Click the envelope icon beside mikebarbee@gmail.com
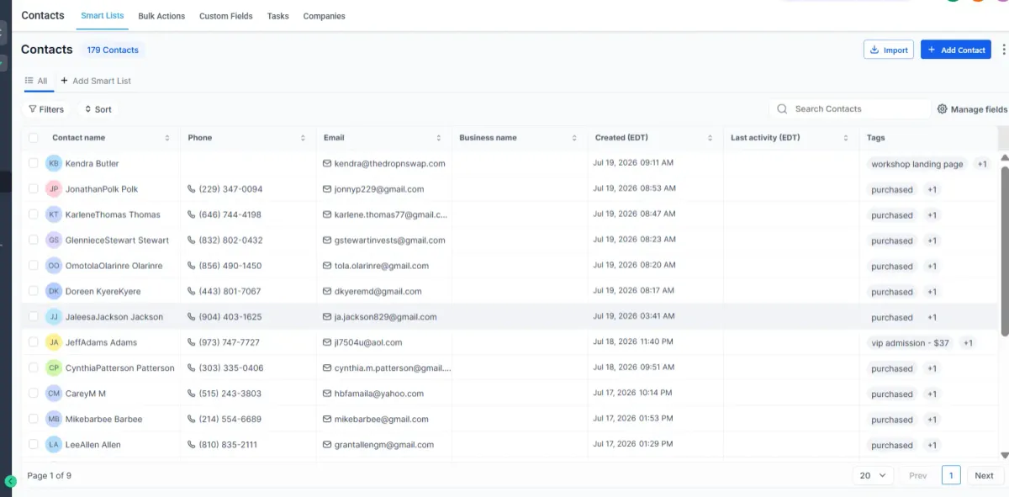The image size is (1009, 497). (x=327, y=419)
